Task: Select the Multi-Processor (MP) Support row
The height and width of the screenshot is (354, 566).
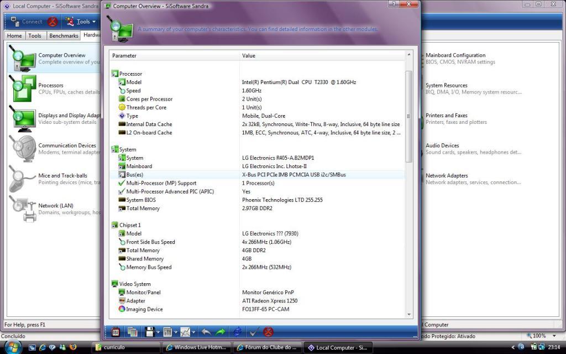Action: click(258, 183)
